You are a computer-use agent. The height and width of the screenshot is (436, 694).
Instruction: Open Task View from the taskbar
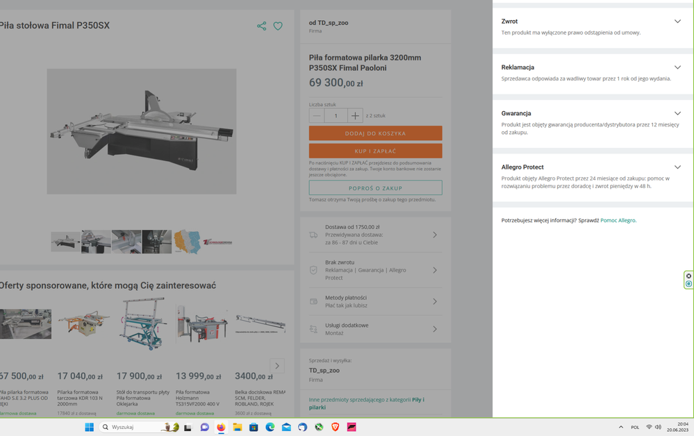tap(188, 427)
